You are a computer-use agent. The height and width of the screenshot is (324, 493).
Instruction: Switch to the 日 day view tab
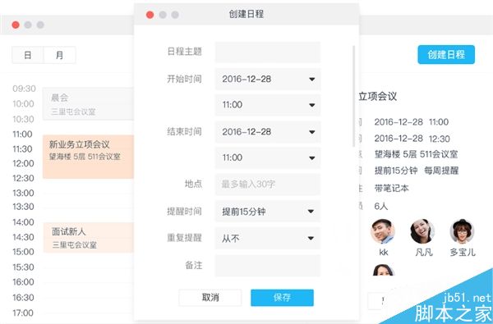[x=28, y=55]
